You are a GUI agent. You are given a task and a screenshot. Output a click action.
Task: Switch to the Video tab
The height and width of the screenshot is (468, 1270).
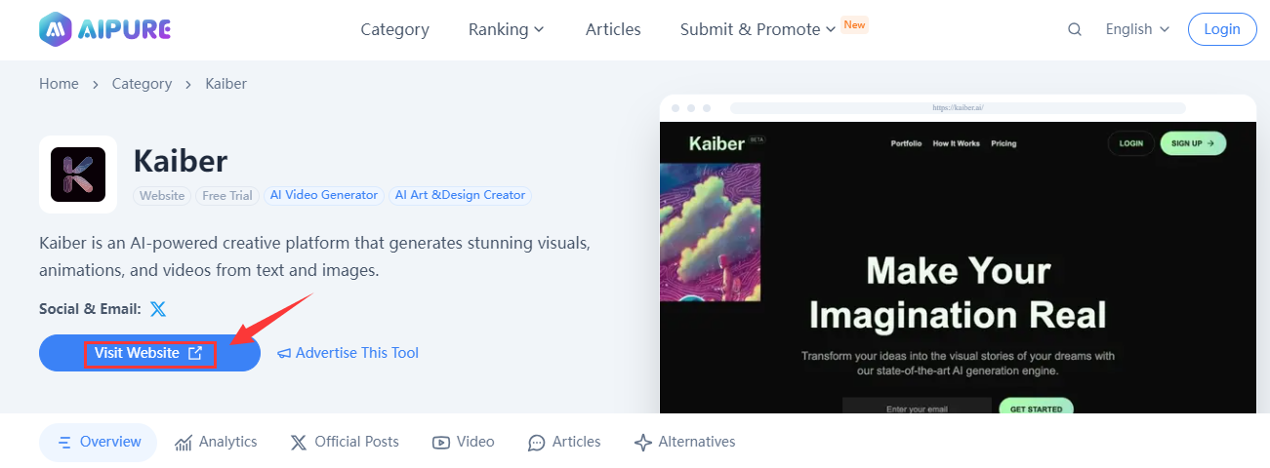pyautogui.click(x=464, y=442)
